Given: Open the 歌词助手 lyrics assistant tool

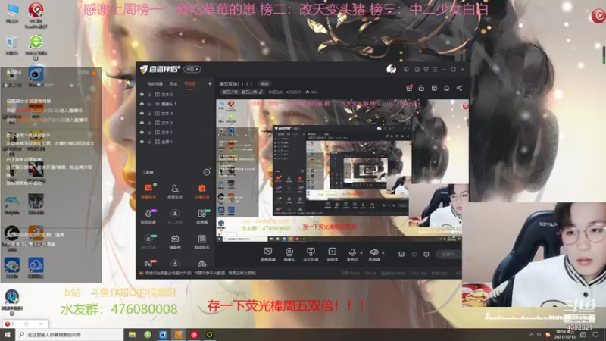Looking at the screenshot, I should [201, 242].
